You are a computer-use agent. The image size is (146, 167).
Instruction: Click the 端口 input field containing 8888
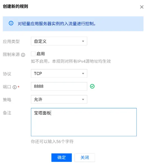(x=59, y=86)
